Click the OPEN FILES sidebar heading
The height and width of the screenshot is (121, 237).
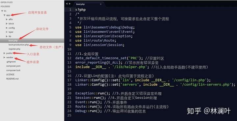pos(7,2)
